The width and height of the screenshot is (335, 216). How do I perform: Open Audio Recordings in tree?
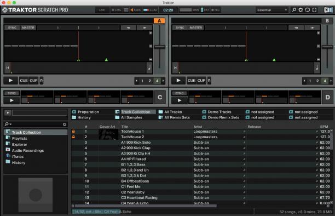tap(28, 151)
